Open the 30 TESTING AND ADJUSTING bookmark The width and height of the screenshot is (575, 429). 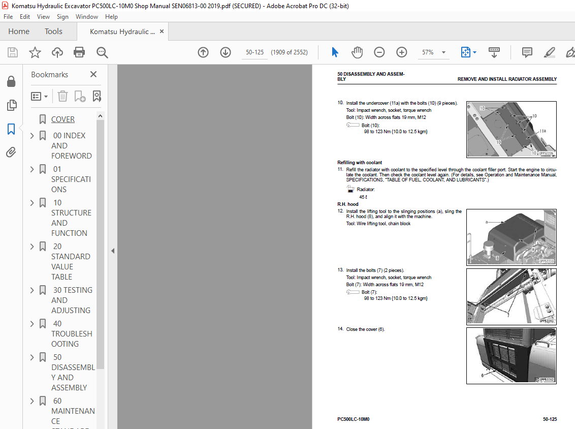click(72, 300)
